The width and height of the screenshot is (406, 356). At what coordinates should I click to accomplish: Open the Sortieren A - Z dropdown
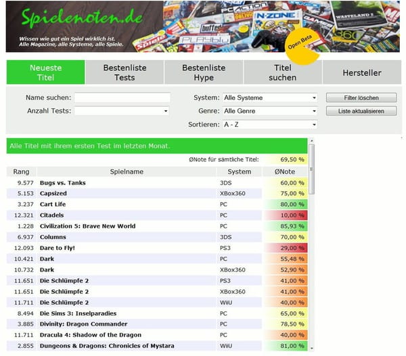click(x=269, y=124)
